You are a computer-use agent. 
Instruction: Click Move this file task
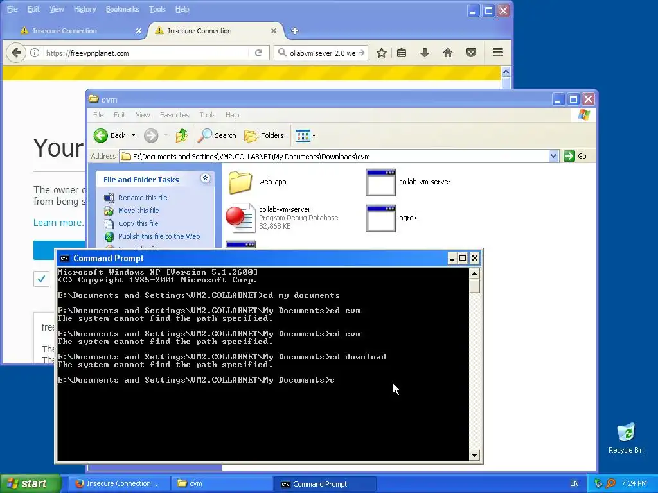click(x=139, y=211)
